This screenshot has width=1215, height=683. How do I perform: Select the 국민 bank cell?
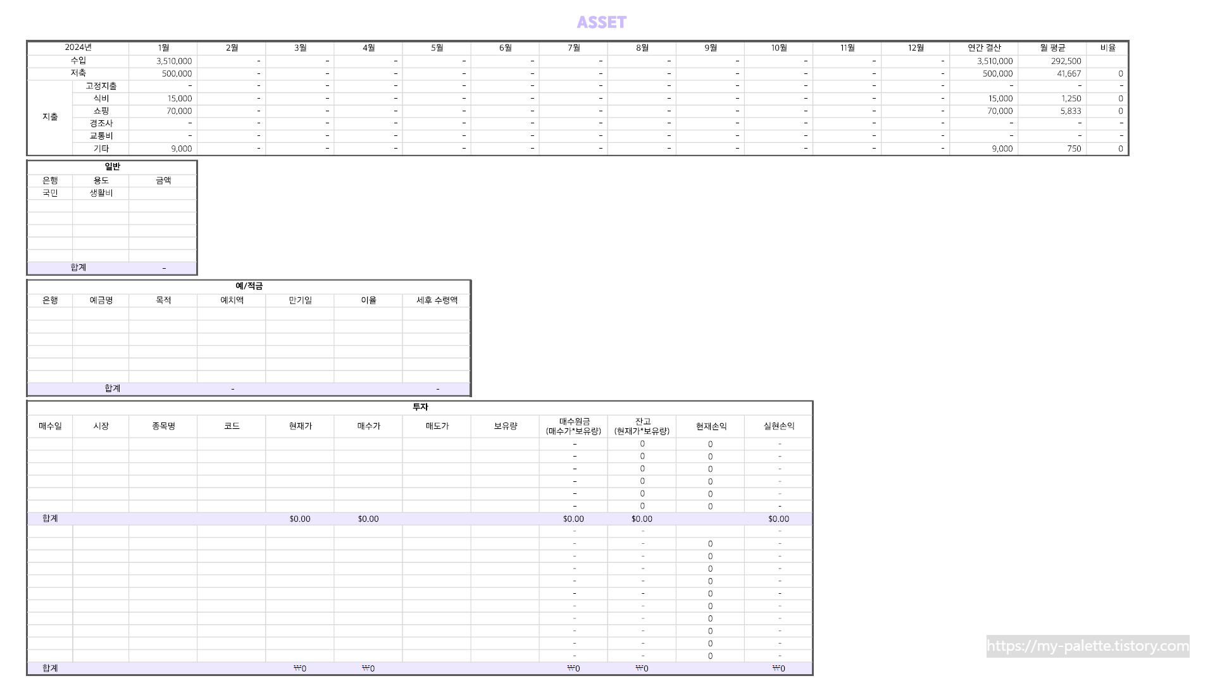tap(50, 193)
